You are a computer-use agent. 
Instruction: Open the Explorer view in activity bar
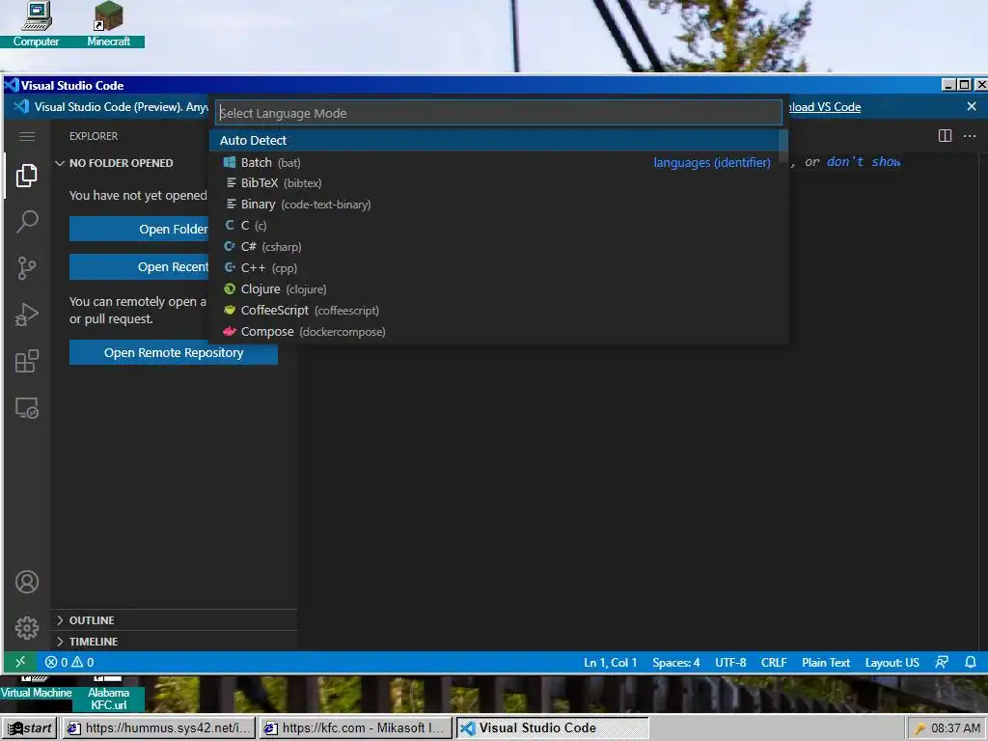pyautogui.click(x=26, y=176)
